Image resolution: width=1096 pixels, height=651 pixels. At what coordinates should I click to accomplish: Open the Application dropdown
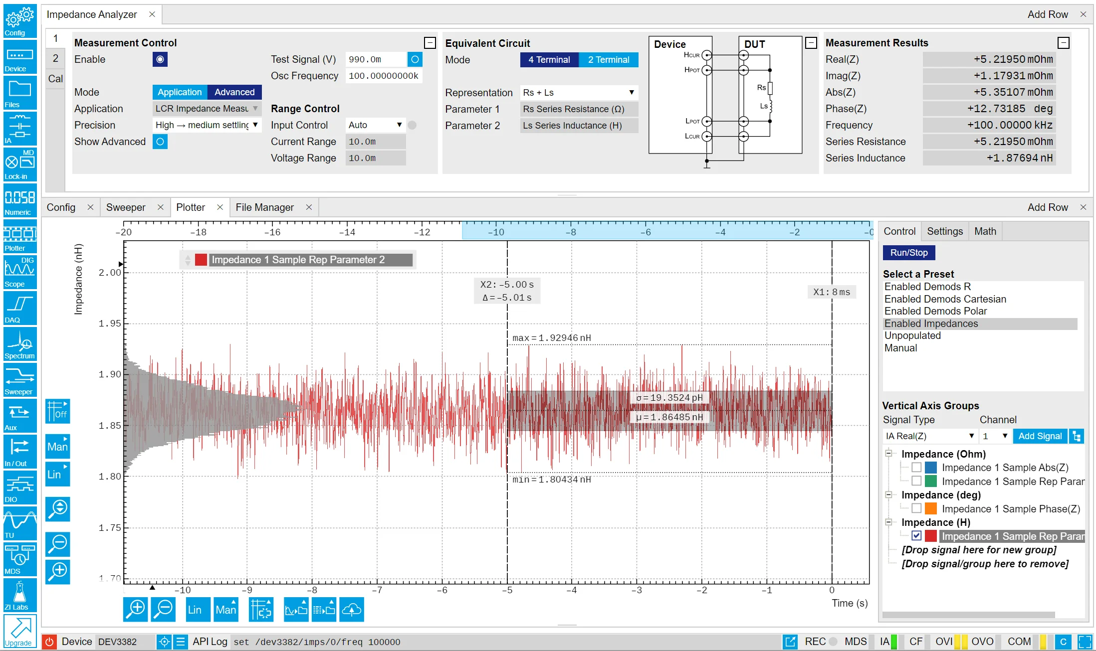[207, 109]
